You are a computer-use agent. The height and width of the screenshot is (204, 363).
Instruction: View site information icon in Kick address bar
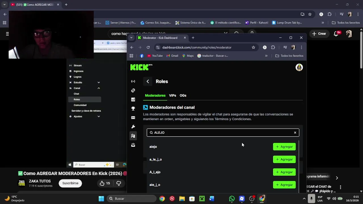pos(158,47)
